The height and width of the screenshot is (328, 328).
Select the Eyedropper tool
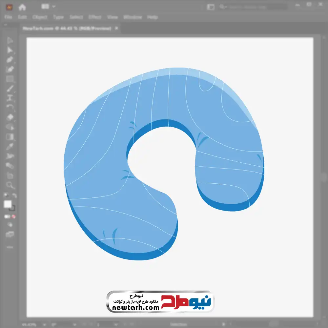pos(10,146)
